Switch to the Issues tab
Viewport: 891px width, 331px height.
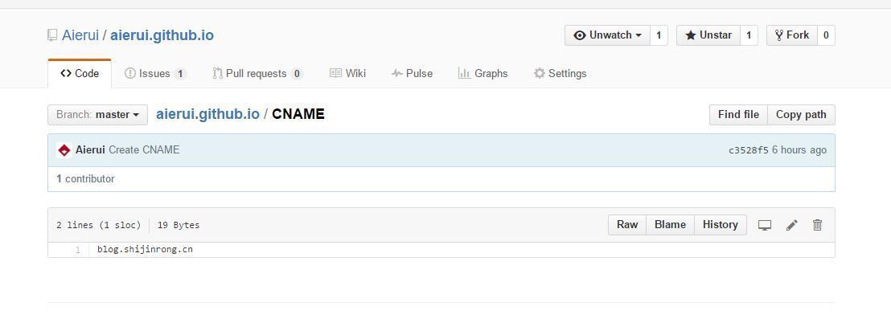[154, 73]
